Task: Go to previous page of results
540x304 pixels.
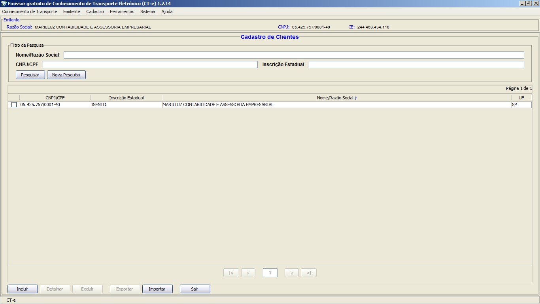Action: (x=248, y=273)
